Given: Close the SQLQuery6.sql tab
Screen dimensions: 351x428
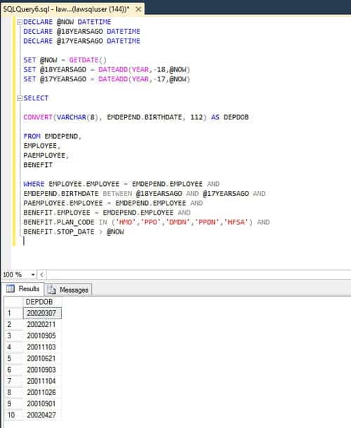Looking at the screenshot, I should [x=138, y=9].
